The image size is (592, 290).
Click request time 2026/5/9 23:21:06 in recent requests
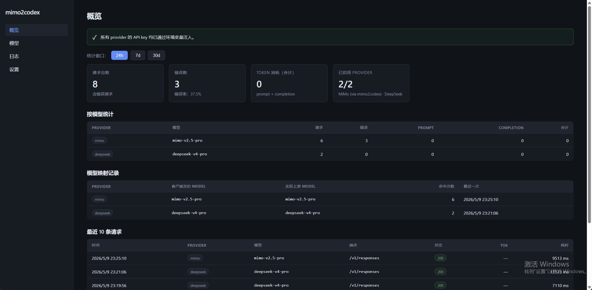point(109,272)
